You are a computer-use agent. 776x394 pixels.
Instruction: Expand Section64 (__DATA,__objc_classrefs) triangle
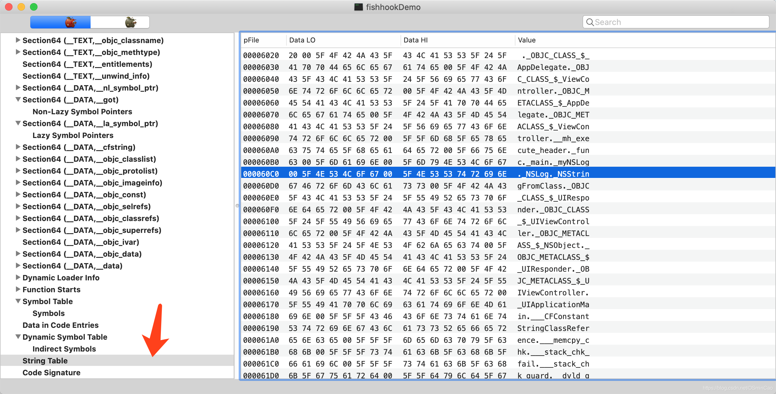click(18, 218)
